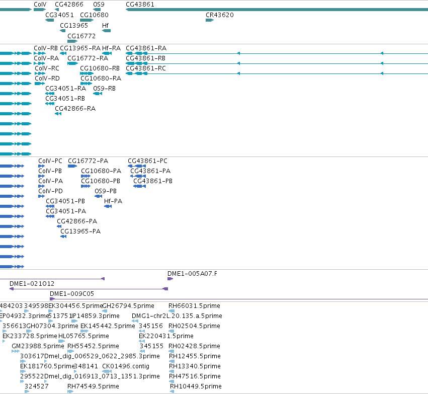This screenshot has height=394, width=428.
Task: Select feature DME1-005A07.F
Action: 170,279
